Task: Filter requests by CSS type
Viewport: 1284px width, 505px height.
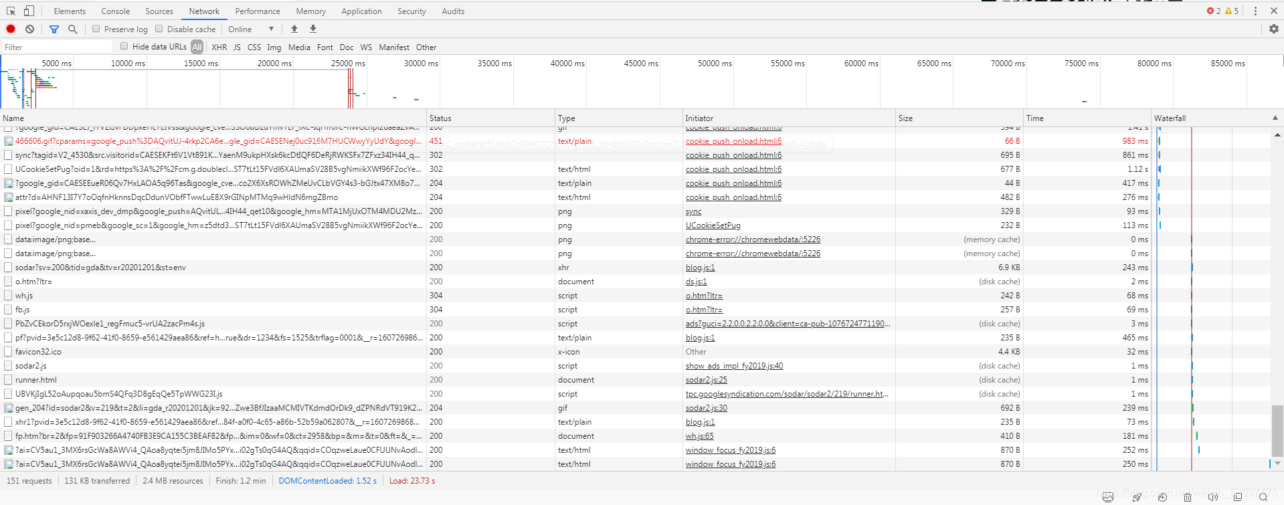Action: tap(254, 47)
